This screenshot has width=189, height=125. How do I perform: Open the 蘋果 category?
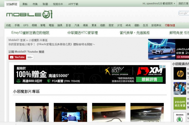[x=60, y=25]
